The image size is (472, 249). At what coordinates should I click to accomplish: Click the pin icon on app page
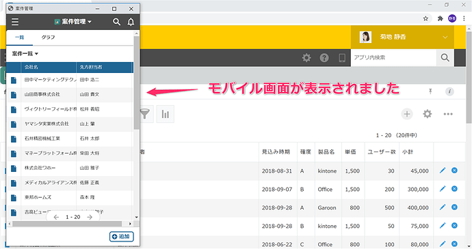coord(430,91)
